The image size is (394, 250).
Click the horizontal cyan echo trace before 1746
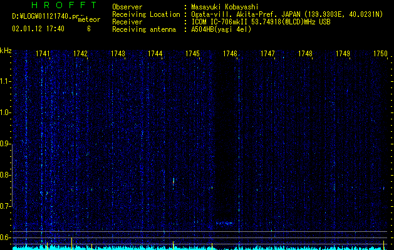225,223
